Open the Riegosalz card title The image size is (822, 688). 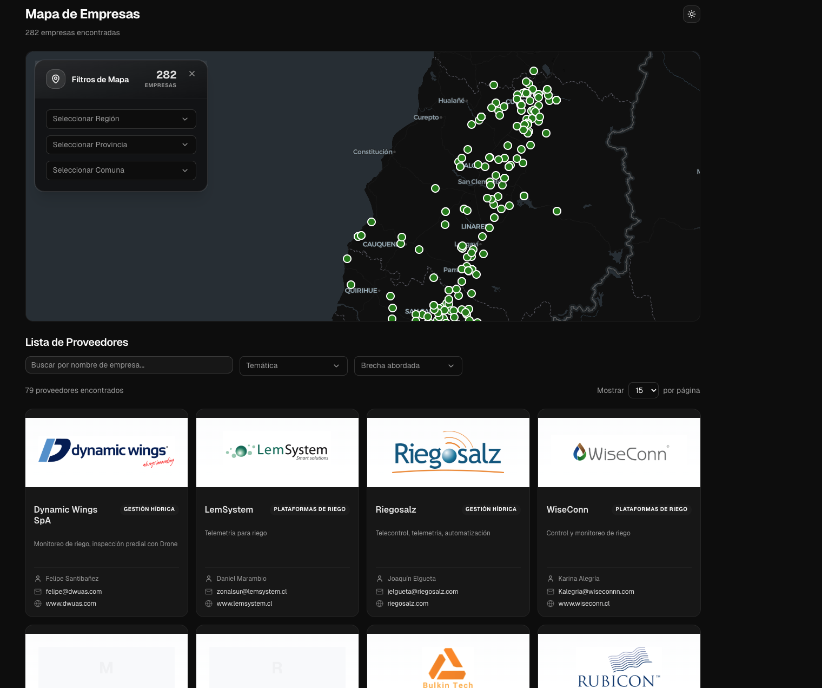[396, 509]
